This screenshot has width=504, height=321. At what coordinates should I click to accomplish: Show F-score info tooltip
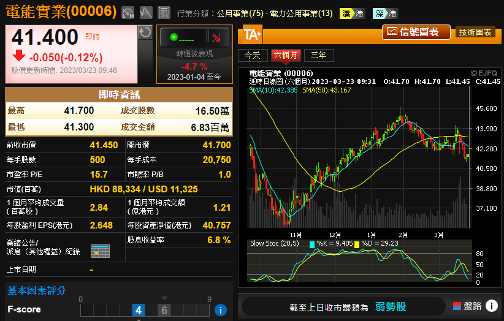tap(221, 310)
